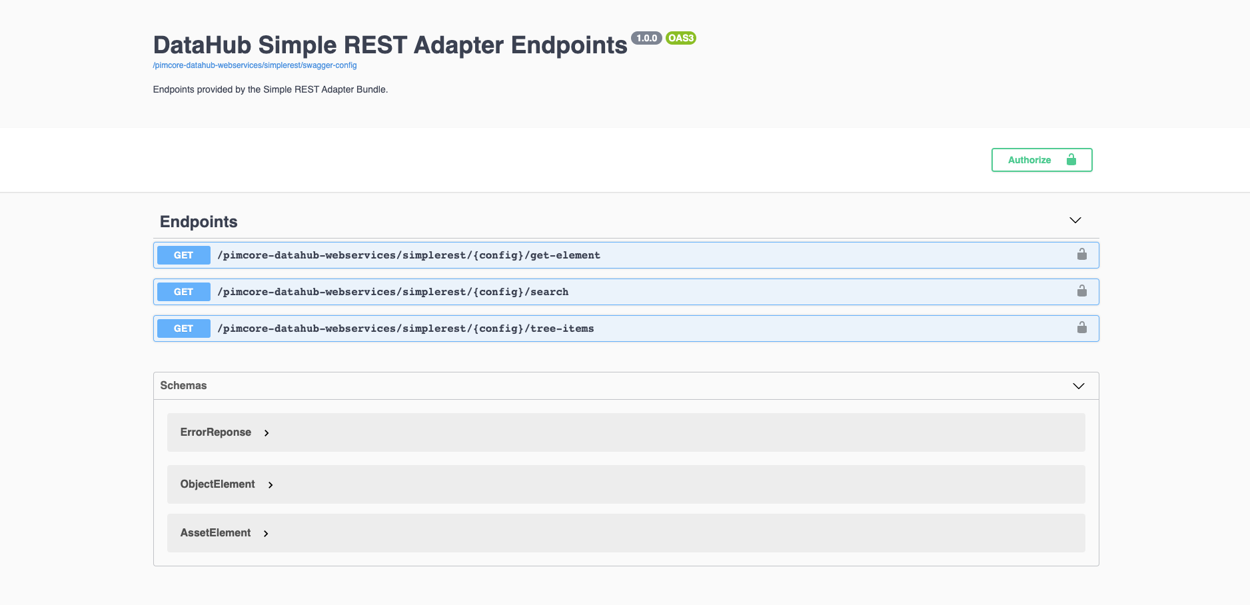Click the DataHub Simple REST Adapter Endpoints title
Viewport: 1250px width, 605px height.
pos(390,45)
